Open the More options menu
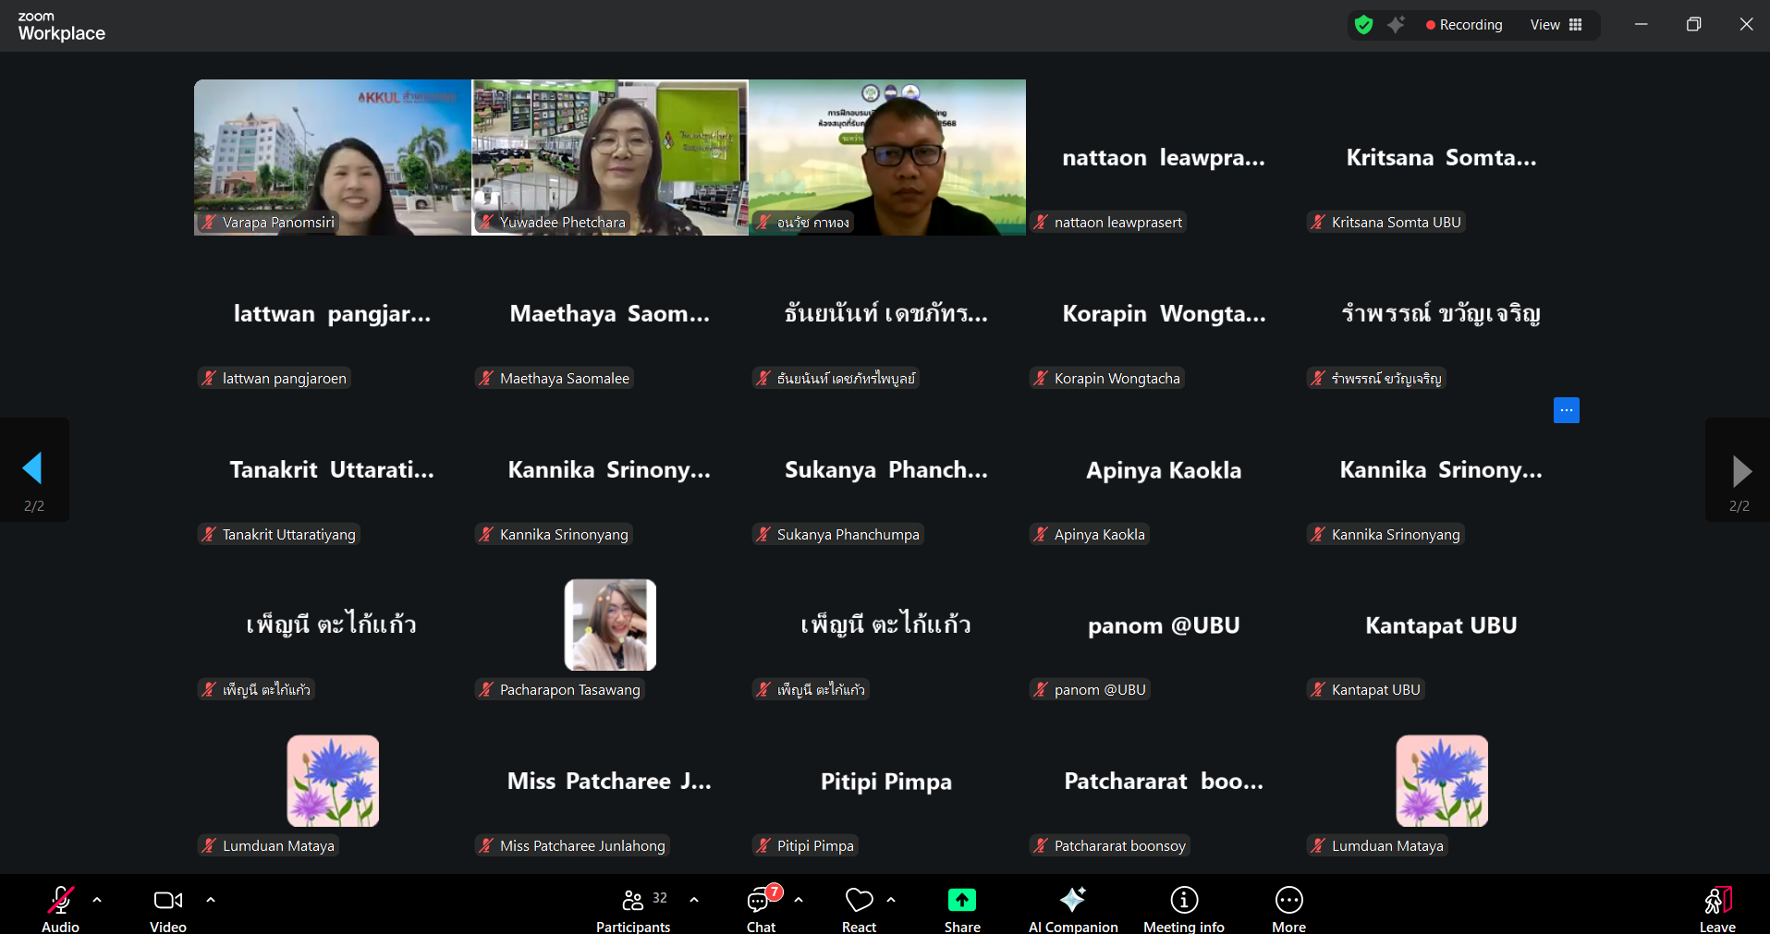 click(1288, 909)
